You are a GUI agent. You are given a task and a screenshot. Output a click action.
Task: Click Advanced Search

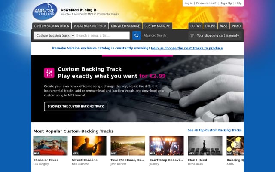[x=155, y=35]
